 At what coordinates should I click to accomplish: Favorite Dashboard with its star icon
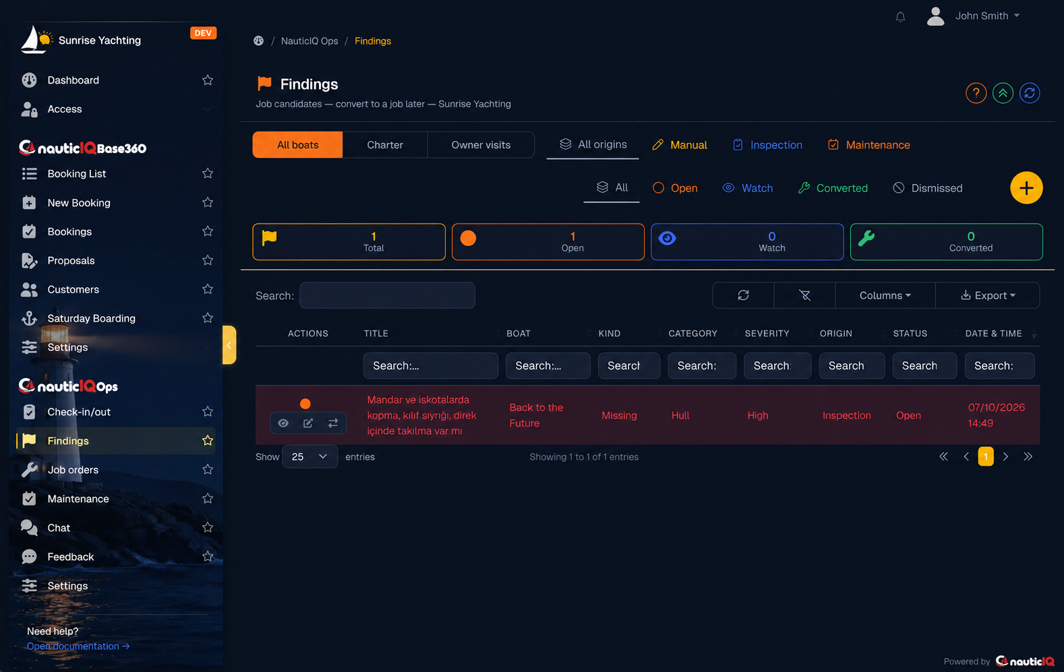click(208, 80)
